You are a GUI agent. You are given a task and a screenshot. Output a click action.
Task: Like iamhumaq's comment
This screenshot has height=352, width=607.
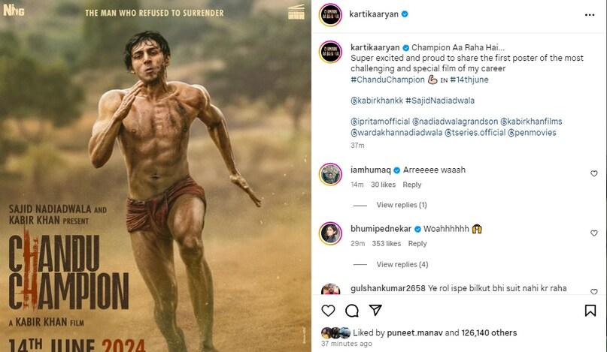tap(593, 173)
